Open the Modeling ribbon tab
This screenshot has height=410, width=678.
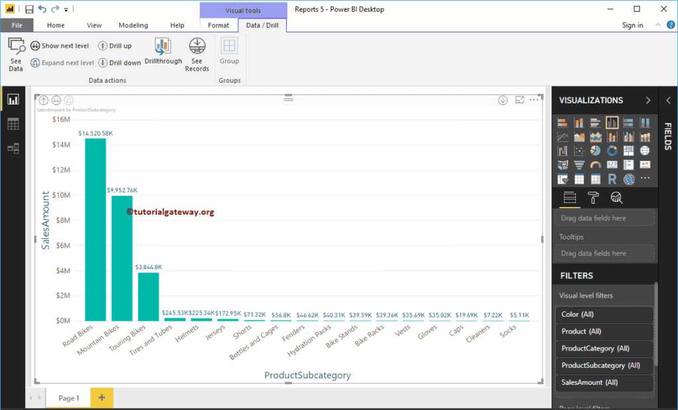pyautogui.click(x=133, y=25)
